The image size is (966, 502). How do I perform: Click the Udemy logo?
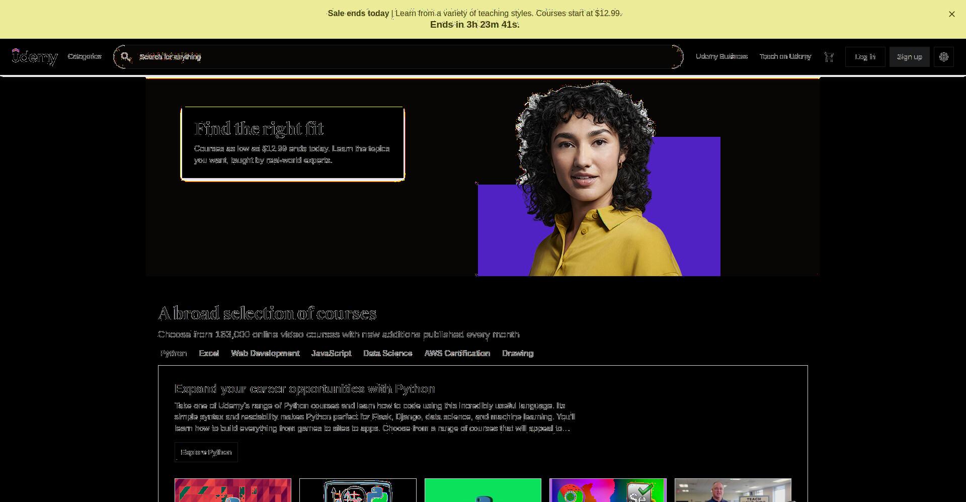[35, 57]
